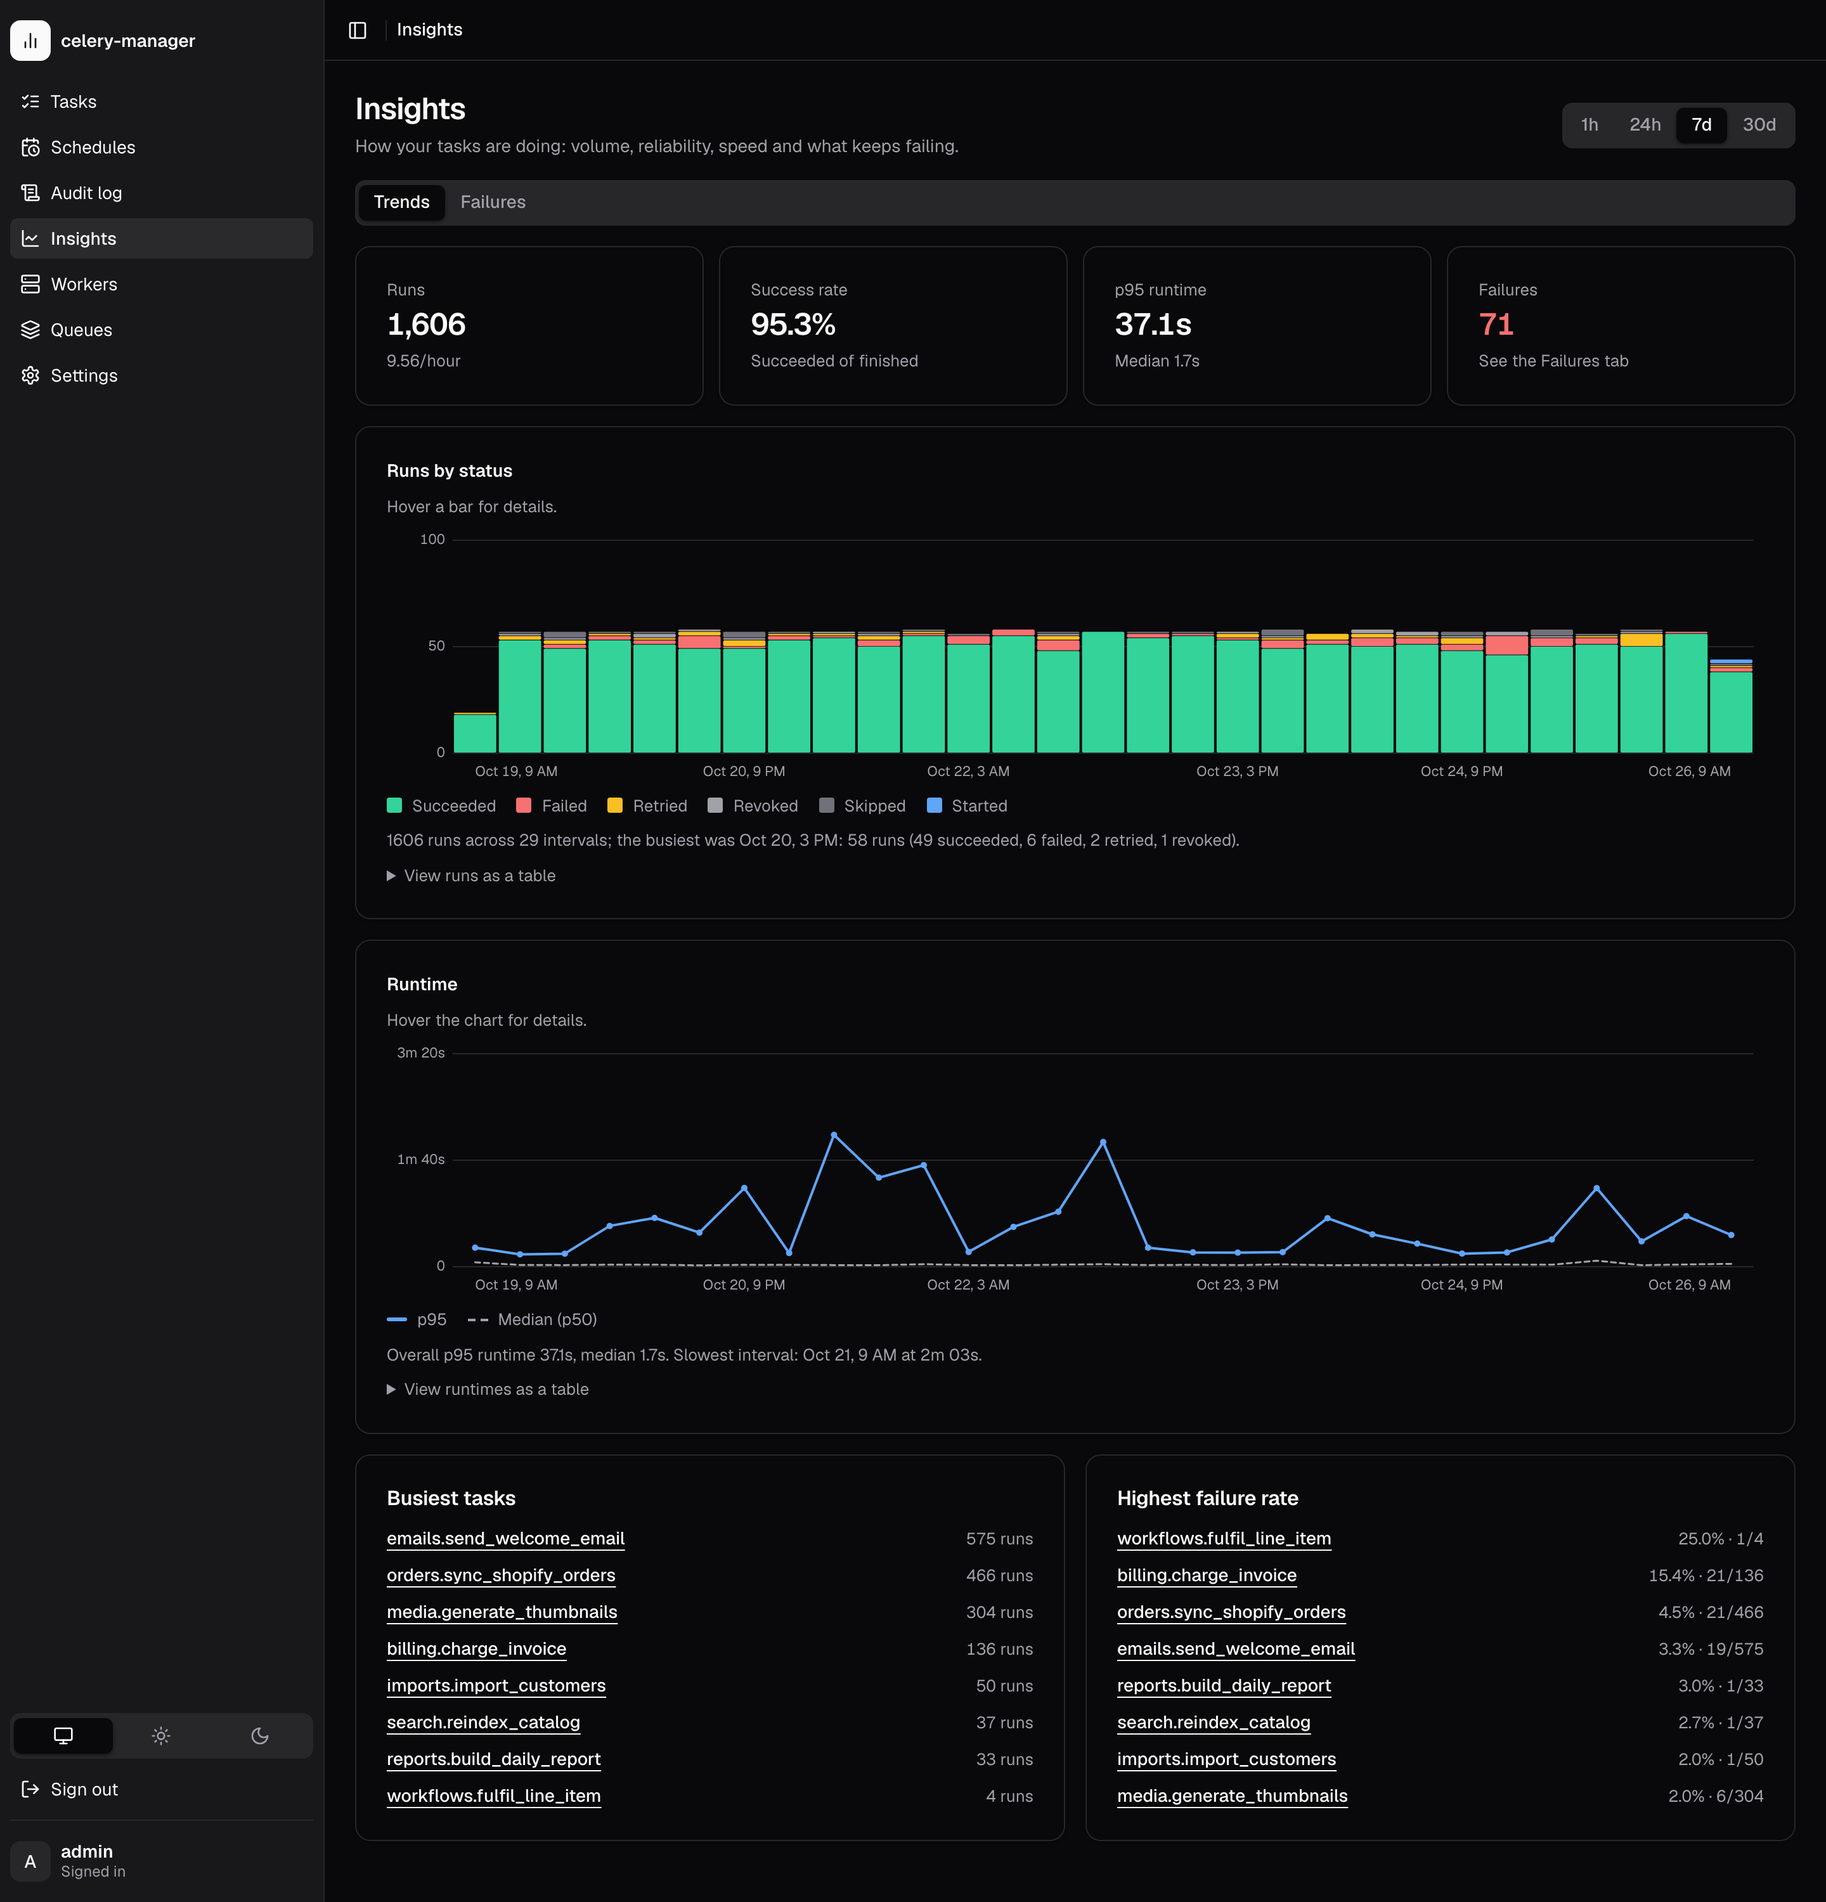Click the p95 runtime 37.1s card

click(x=1257, y=326)
